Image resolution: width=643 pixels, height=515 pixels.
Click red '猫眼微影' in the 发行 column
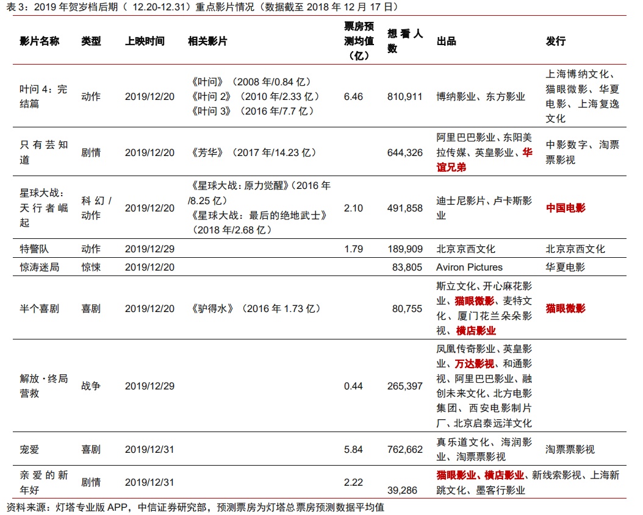pos(566,308)
